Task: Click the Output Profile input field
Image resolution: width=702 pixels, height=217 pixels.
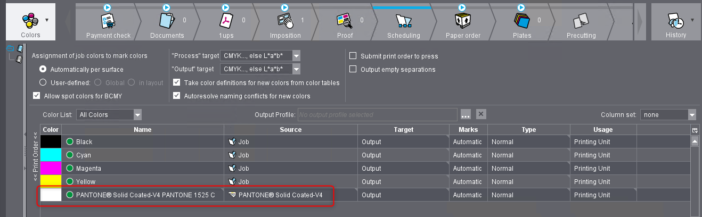Action: point(377,114)
